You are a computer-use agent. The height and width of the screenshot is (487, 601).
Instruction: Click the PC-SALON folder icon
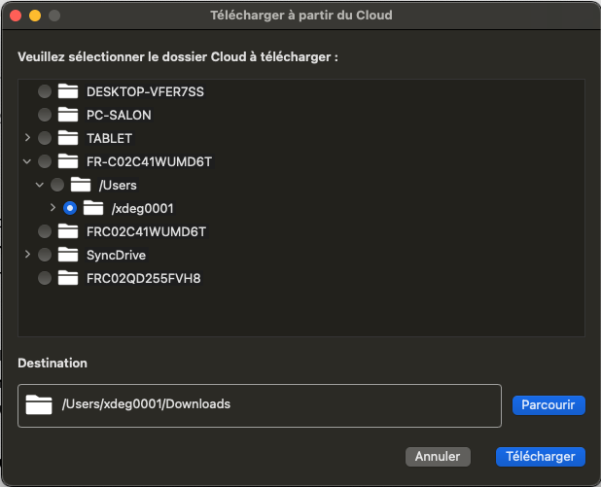click(67, 115)
